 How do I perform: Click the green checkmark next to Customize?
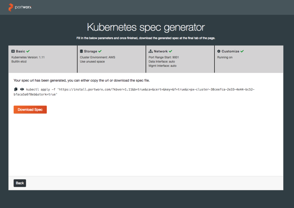242,51
